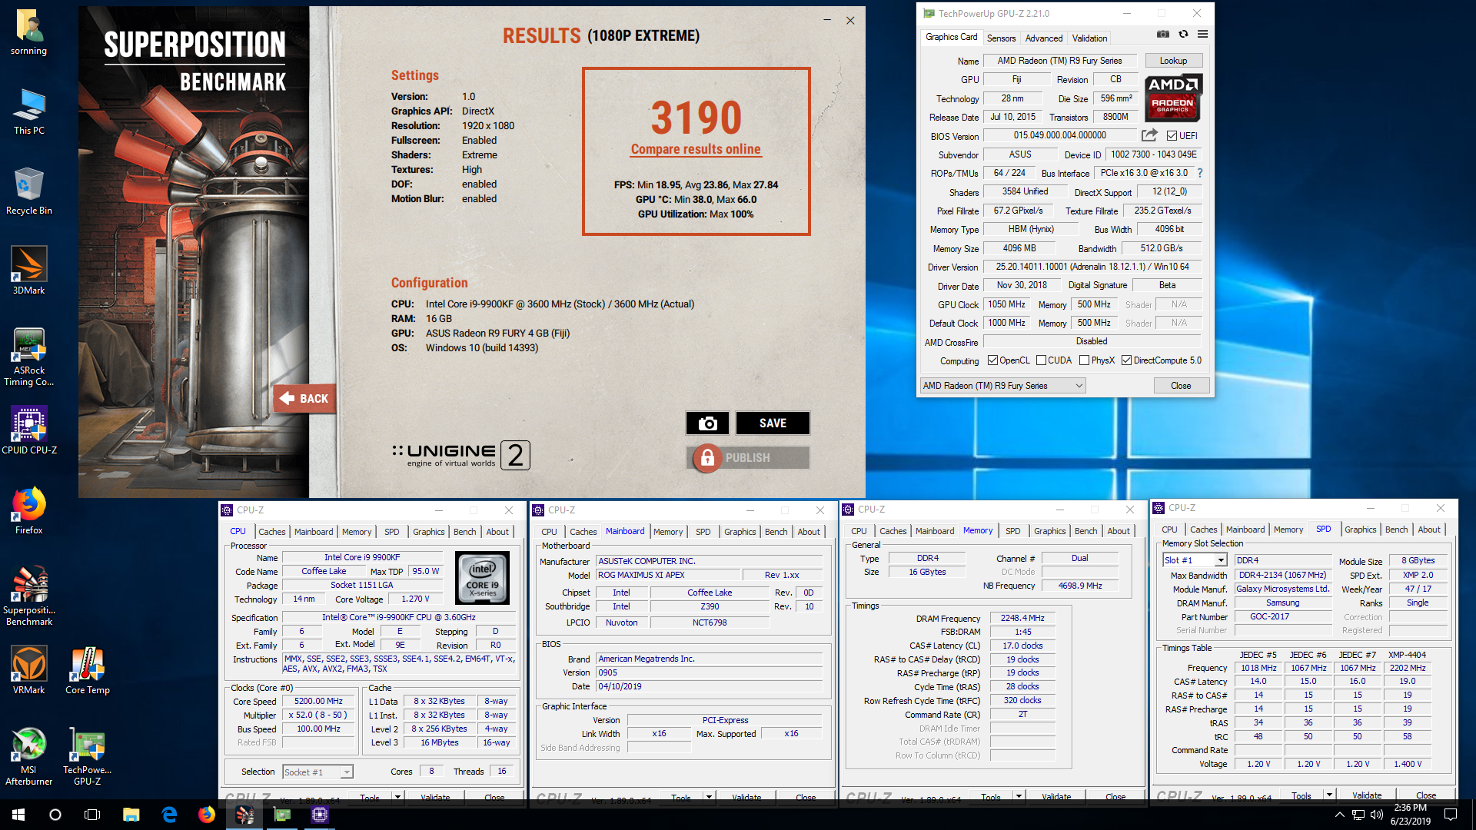The image size is (1476, 830).
Task: Switch to the Sensors tab in GPU-Z
Action: 1001,38
